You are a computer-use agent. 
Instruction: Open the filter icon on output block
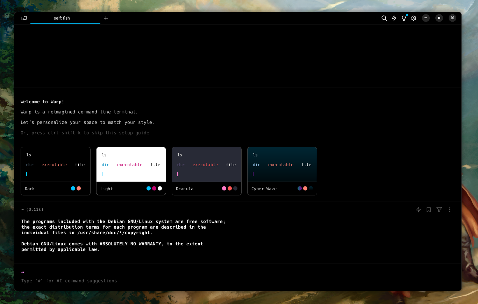(439, 210)
